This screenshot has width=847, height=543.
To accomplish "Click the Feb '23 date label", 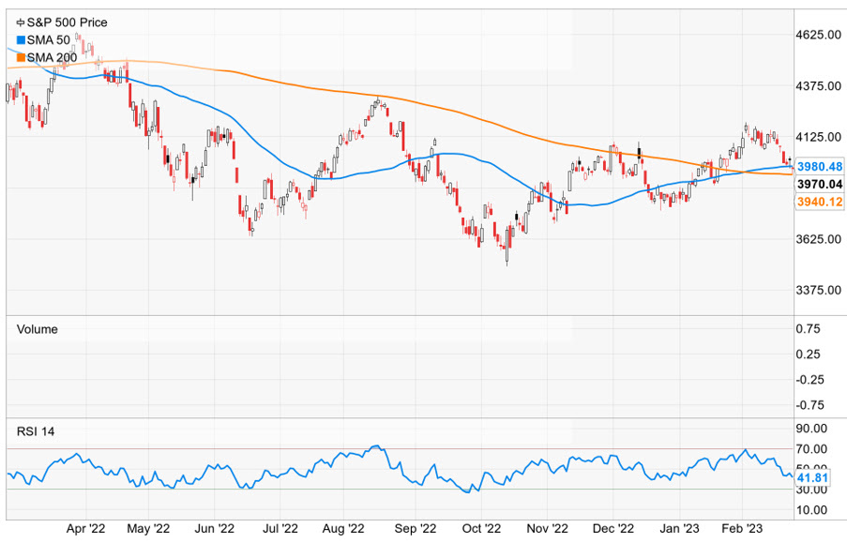I will (742, 529).
